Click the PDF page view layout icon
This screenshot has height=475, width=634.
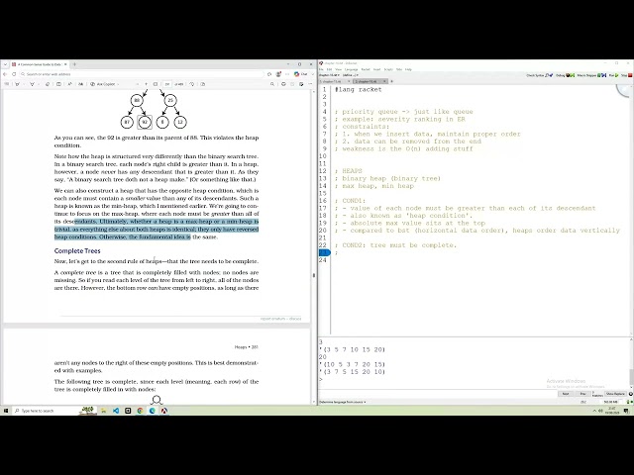click(203, 84)
